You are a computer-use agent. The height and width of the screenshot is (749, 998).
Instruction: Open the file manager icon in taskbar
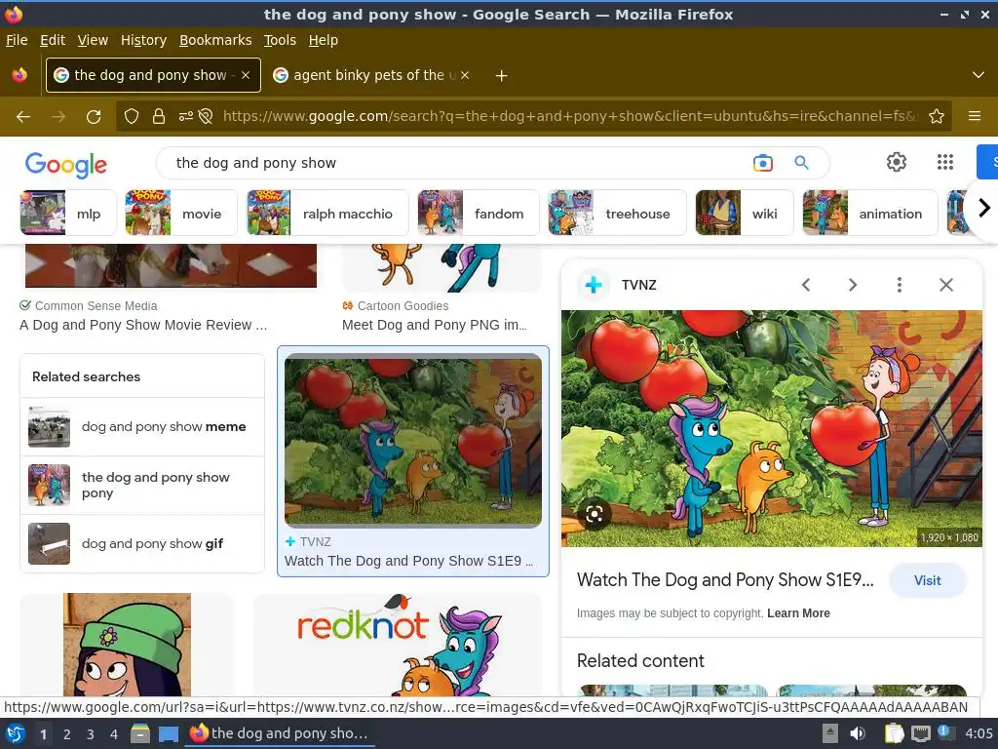coord(140,734)
